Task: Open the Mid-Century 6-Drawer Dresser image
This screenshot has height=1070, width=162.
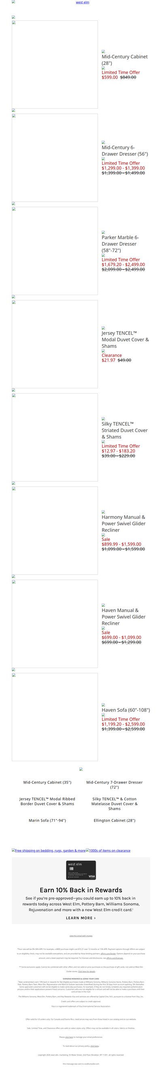Action: coord(55,157)
